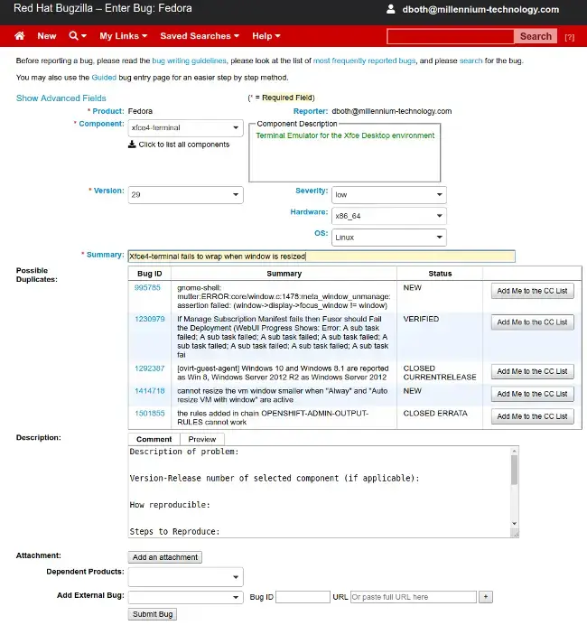Screen dimensions: 587x625
Task: Add me to CC list for bug 1501855
Action: point(532,416)
